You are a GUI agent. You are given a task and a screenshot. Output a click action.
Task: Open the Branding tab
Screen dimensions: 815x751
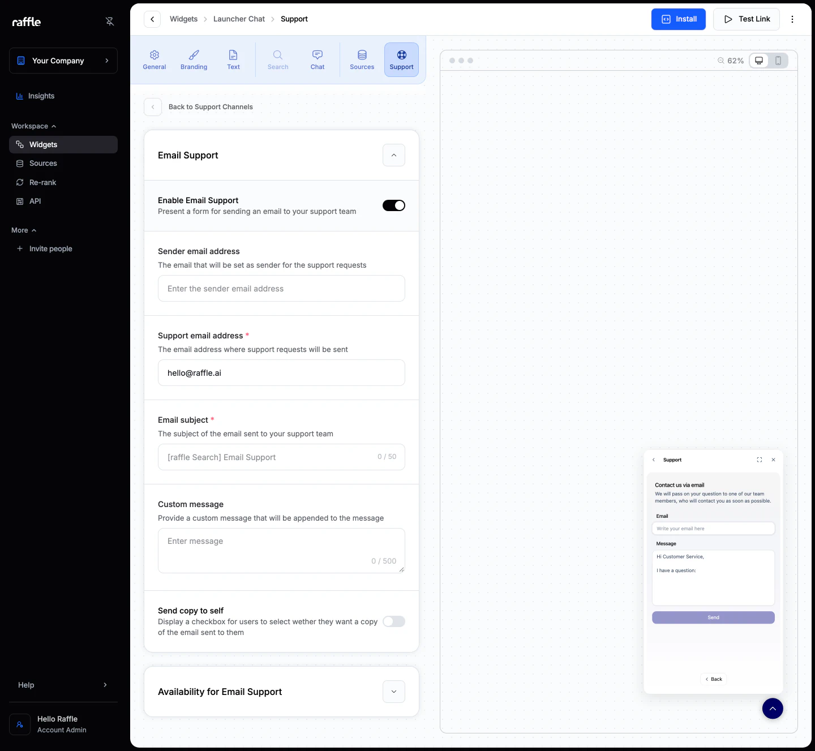click(194, 59)
